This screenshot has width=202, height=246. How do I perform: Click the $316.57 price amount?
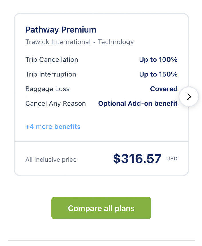point(137,159)
